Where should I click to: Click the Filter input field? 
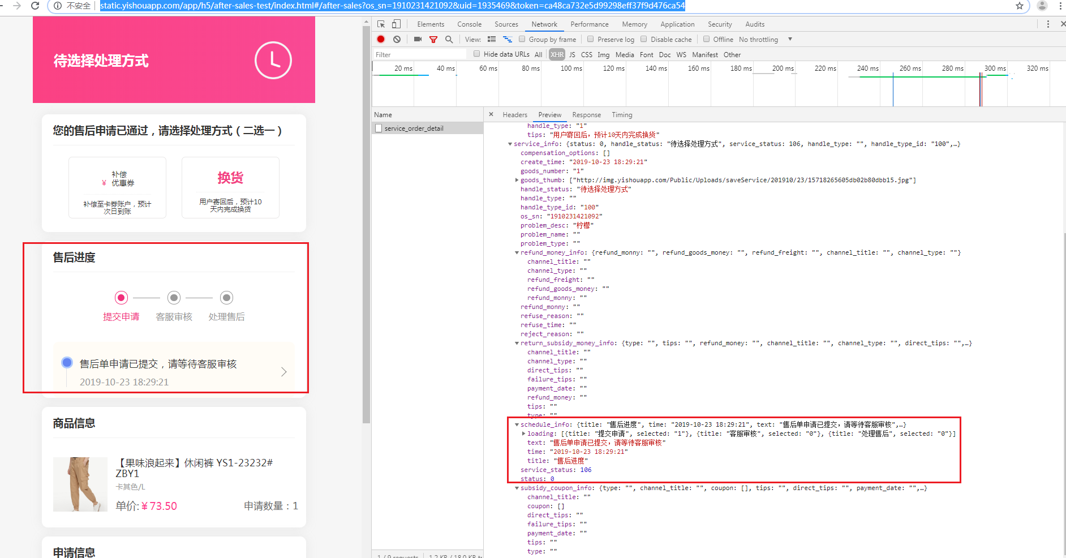pos(419,54)
